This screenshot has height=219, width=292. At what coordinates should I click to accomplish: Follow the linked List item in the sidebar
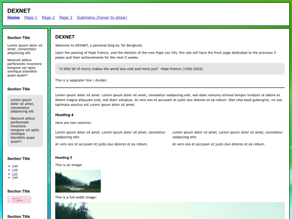tap(15, 174)
